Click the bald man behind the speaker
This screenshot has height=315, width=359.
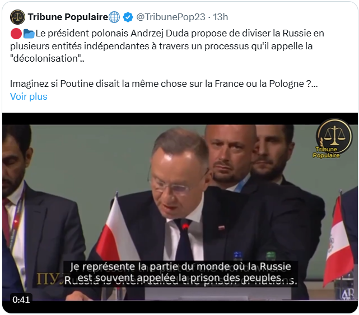(x=230, y=156)
